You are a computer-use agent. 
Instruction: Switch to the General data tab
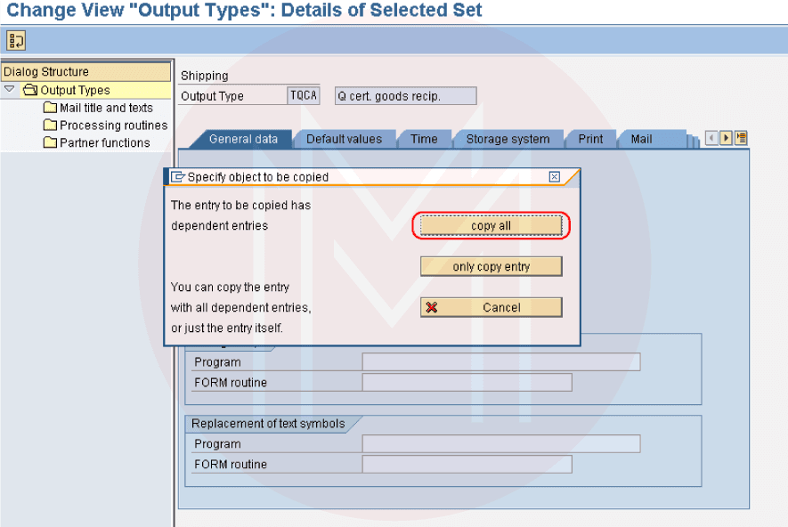click(x=242, y=139)
